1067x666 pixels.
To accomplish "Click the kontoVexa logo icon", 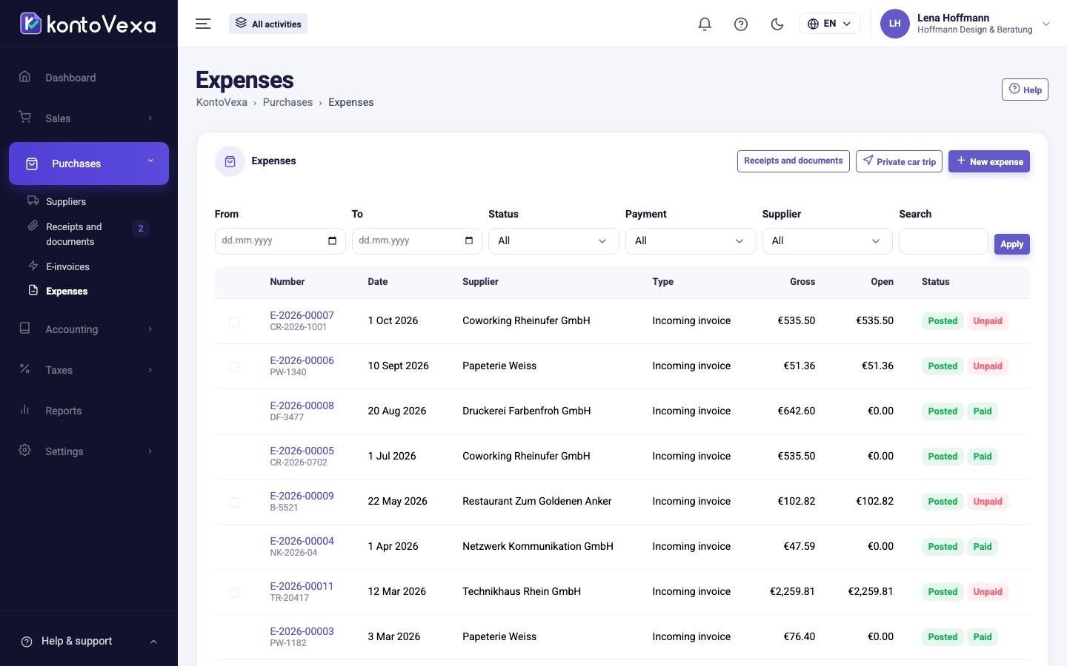I will (30, 24).
